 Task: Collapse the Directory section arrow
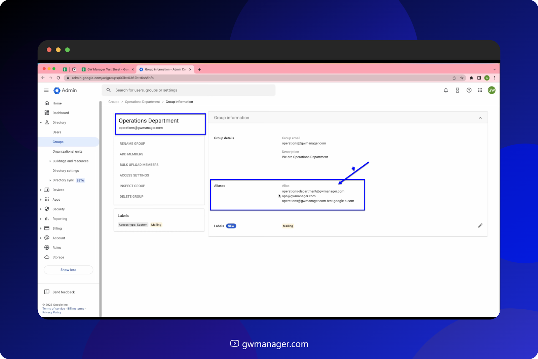pyautogui.click(x=41, y=123)
